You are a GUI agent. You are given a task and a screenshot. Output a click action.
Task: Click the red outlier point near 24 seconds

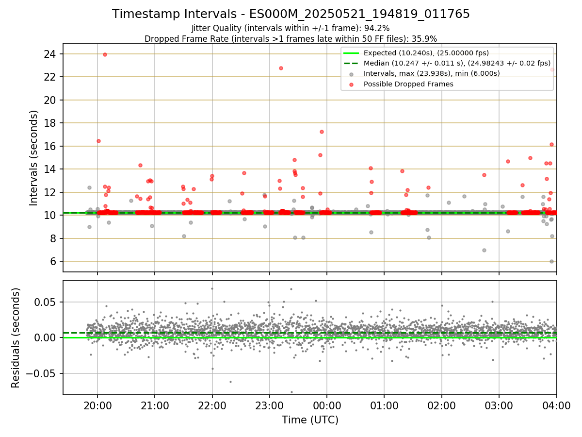tap(105, 54)
